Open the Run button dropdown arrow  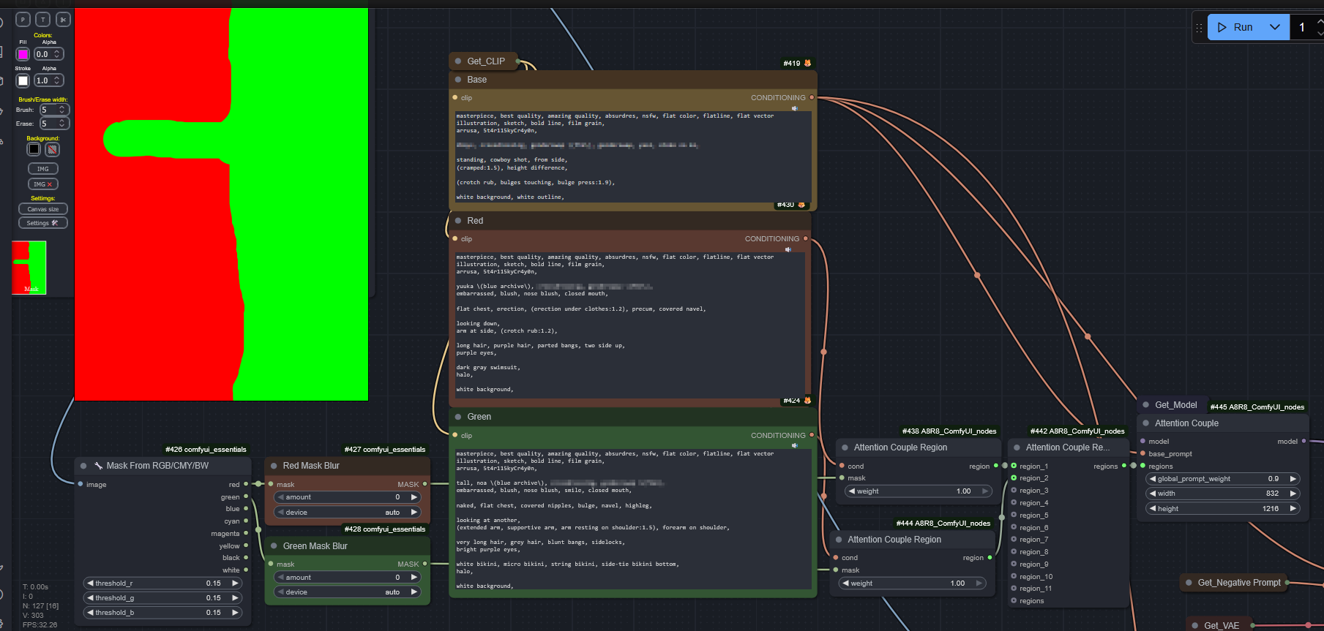click(1274, 27)
